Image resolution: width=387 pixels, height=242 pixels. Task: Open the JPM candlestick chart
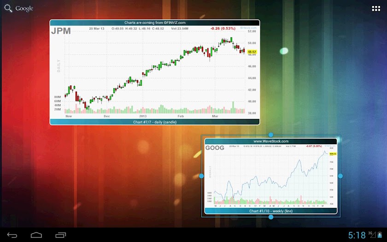click(155, 72)
